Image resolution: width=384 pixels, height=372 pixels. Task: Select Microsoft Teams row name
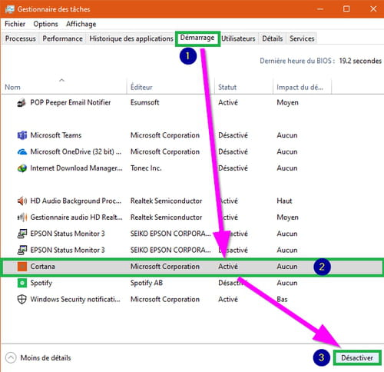(56, 135)
